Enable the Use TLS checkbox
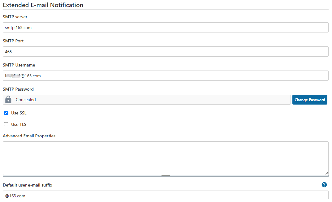 [x=6, y=124]
